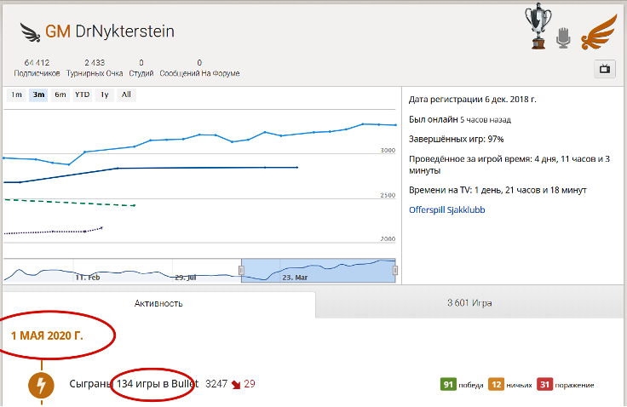Viewport: 627px width, 407px height.
Task: Select the 6m chart range
Action: pos(60,95)
